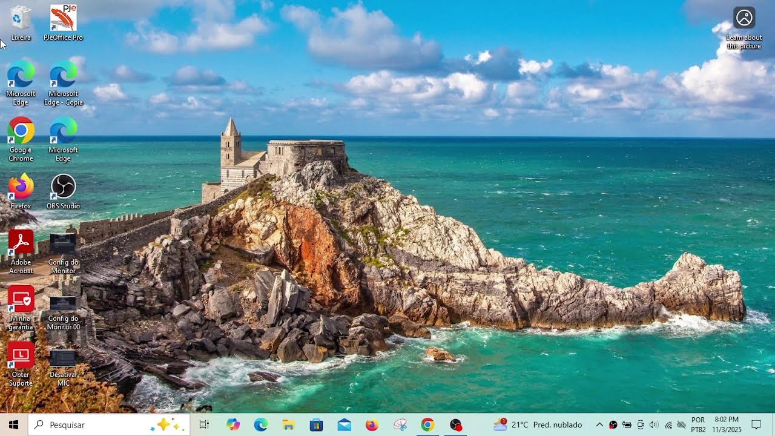Select the Adobe Acrobat desktop shortcut
This screenshot has height=436, width=775.
[21, 252]
